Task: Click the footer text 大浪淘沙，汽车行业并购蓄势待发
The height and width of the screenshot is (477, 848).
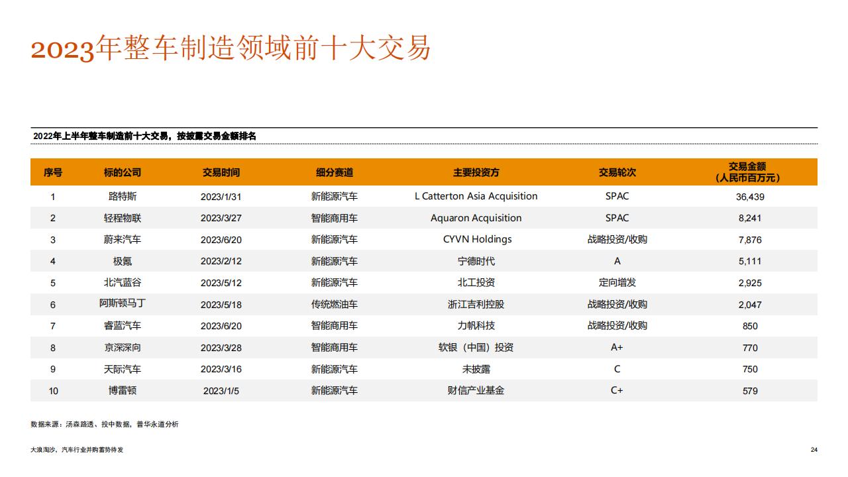Action: point(77,450)
